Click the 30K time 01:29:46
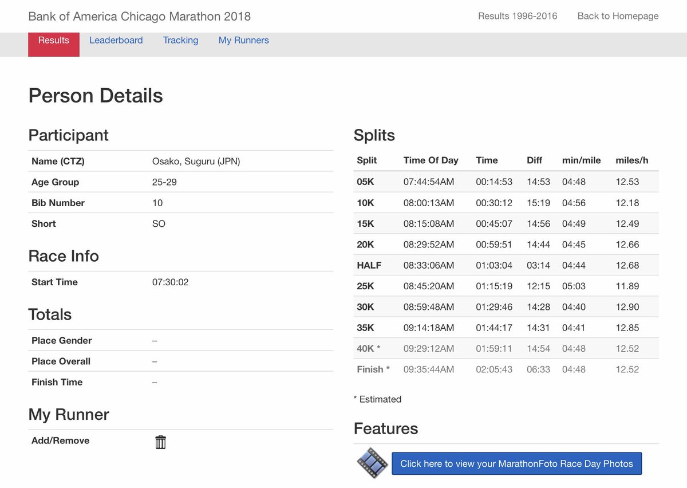Screen dimensions: 687x488 tap(494, 307)
